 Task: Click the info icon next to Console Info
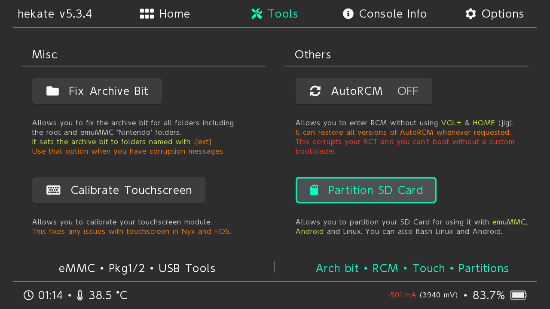pyautogui.click(x=348, y=14)
